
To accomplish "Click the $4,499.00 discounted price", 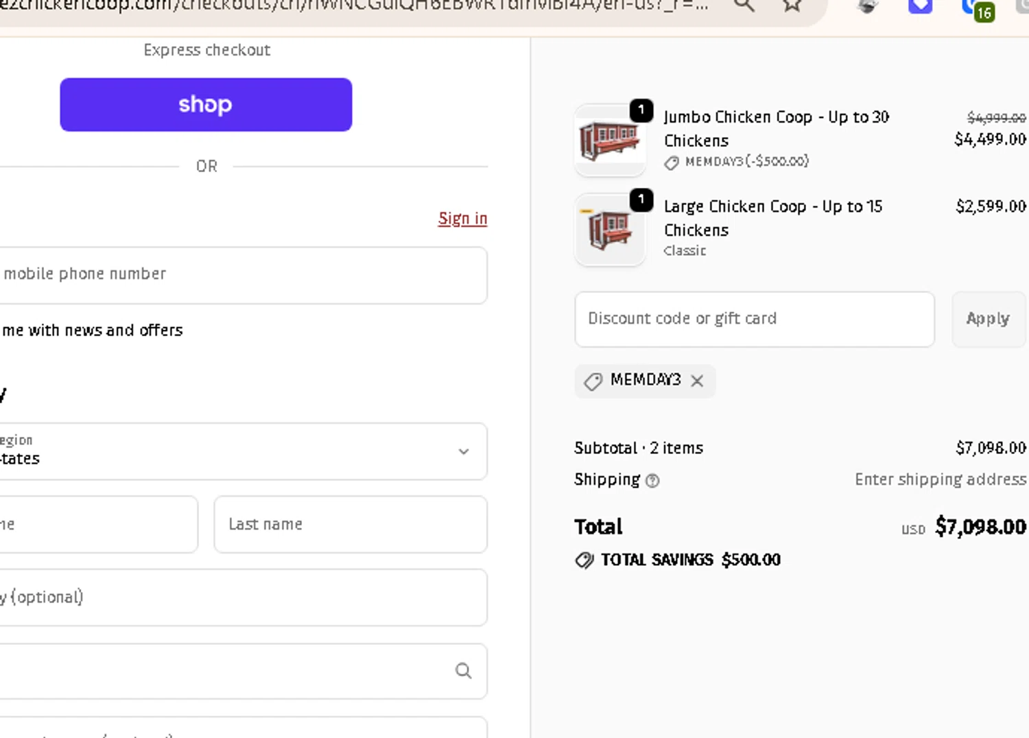I will (x=990, y=139).
